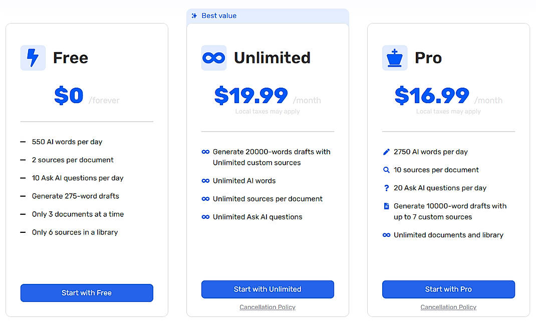Open Cancellation Policy under Pro plan
The height and width of the screenshot is (321, 536).
[x=448, y=307]
